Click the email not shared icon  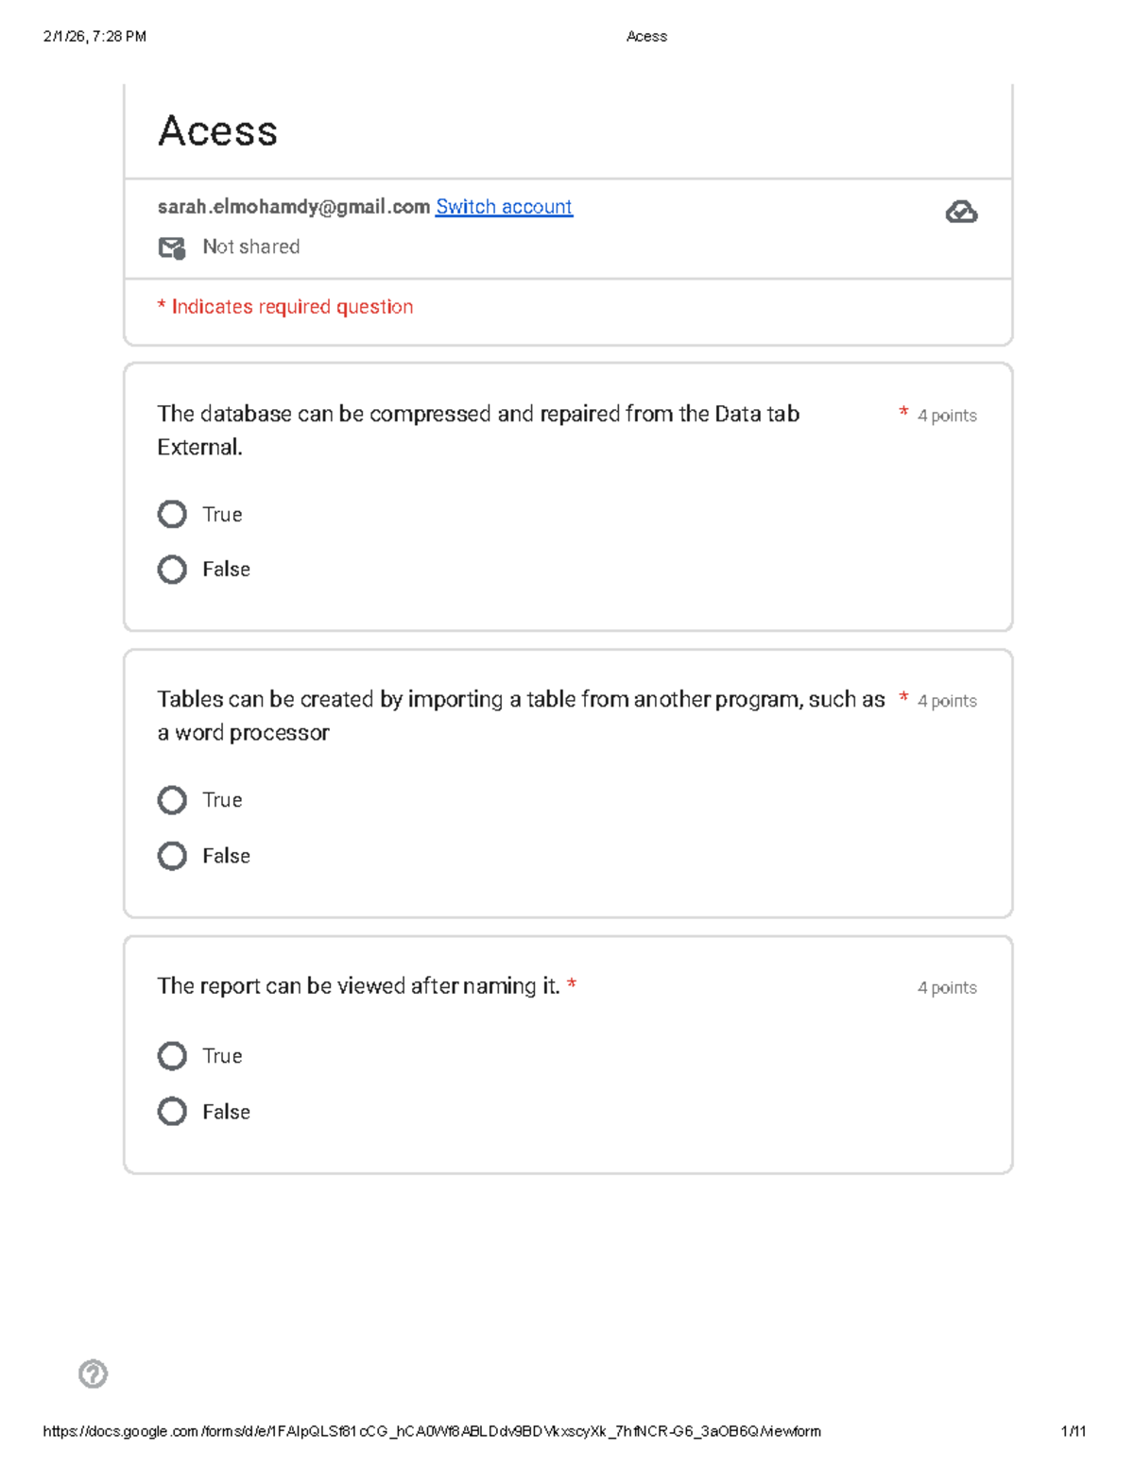click(172, 247)
